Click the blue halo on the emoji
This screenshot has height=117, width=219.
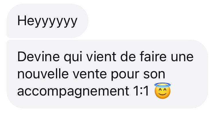coord(162,85)
